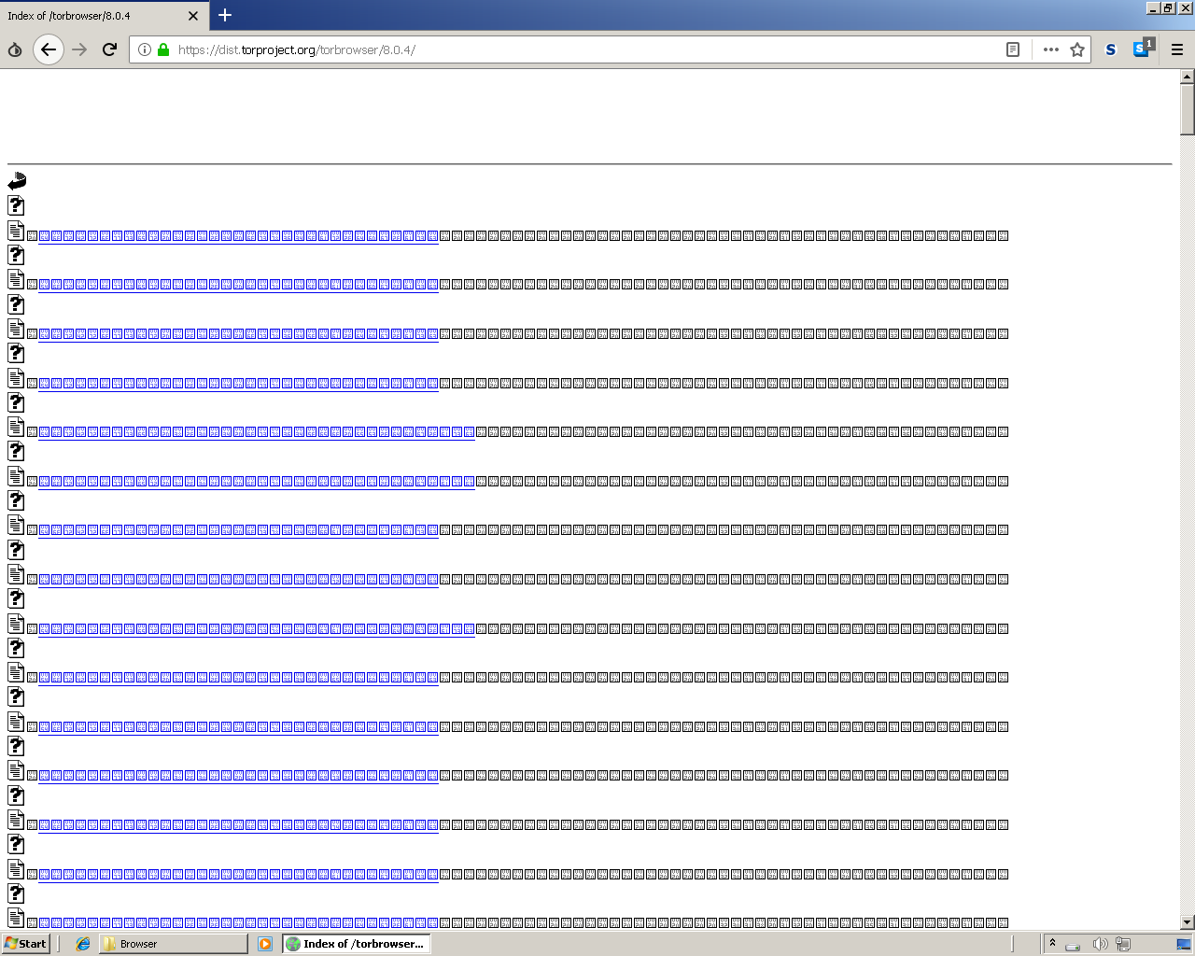This screenshot has width=1195, height=956.
Task: Click the blue S extension icon
Action: pyautogui.click(x=1110, y=49)
